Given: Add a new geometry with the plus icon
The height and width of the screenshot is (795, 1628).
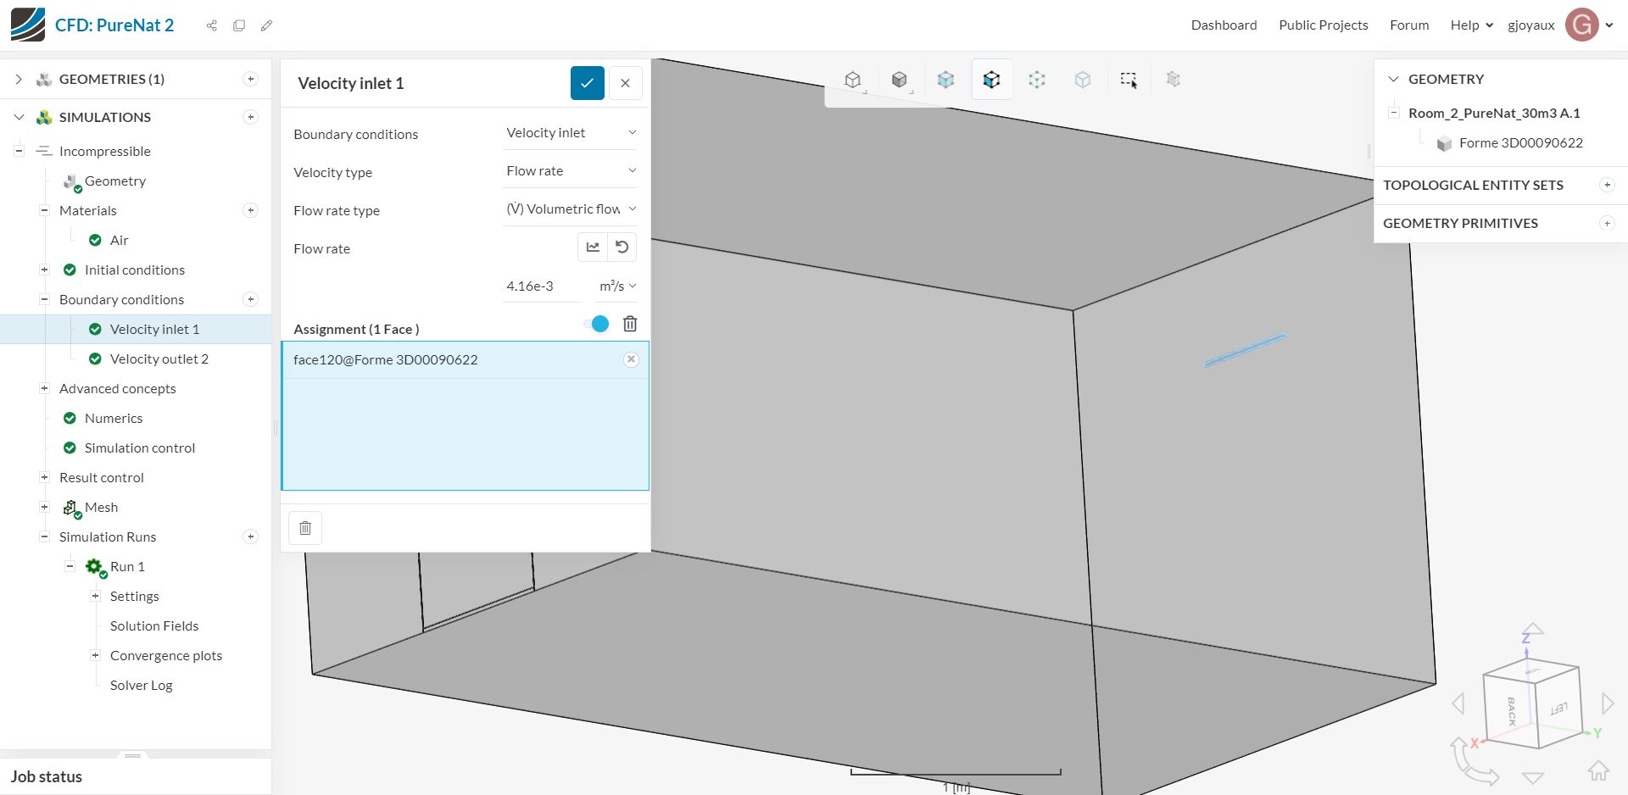Looking at the screenshot, I should point(250,79).
